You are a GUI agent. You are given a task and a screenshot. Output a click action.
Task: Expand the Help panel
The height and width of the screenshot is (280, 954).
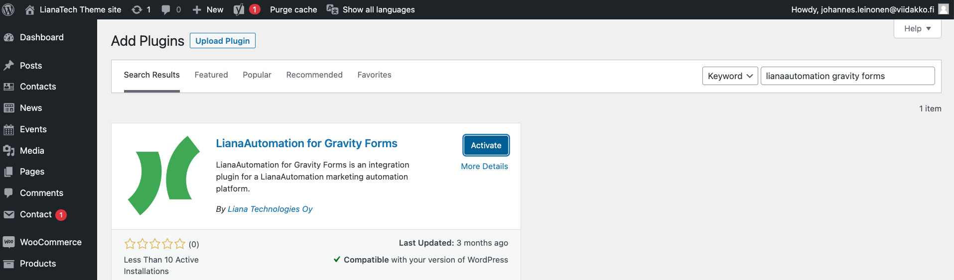coord(918,28)
